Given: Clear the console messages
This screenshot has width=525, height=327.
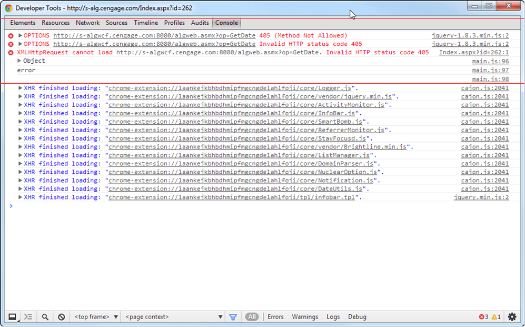Looking at the screenshot, I should (62, 316).
